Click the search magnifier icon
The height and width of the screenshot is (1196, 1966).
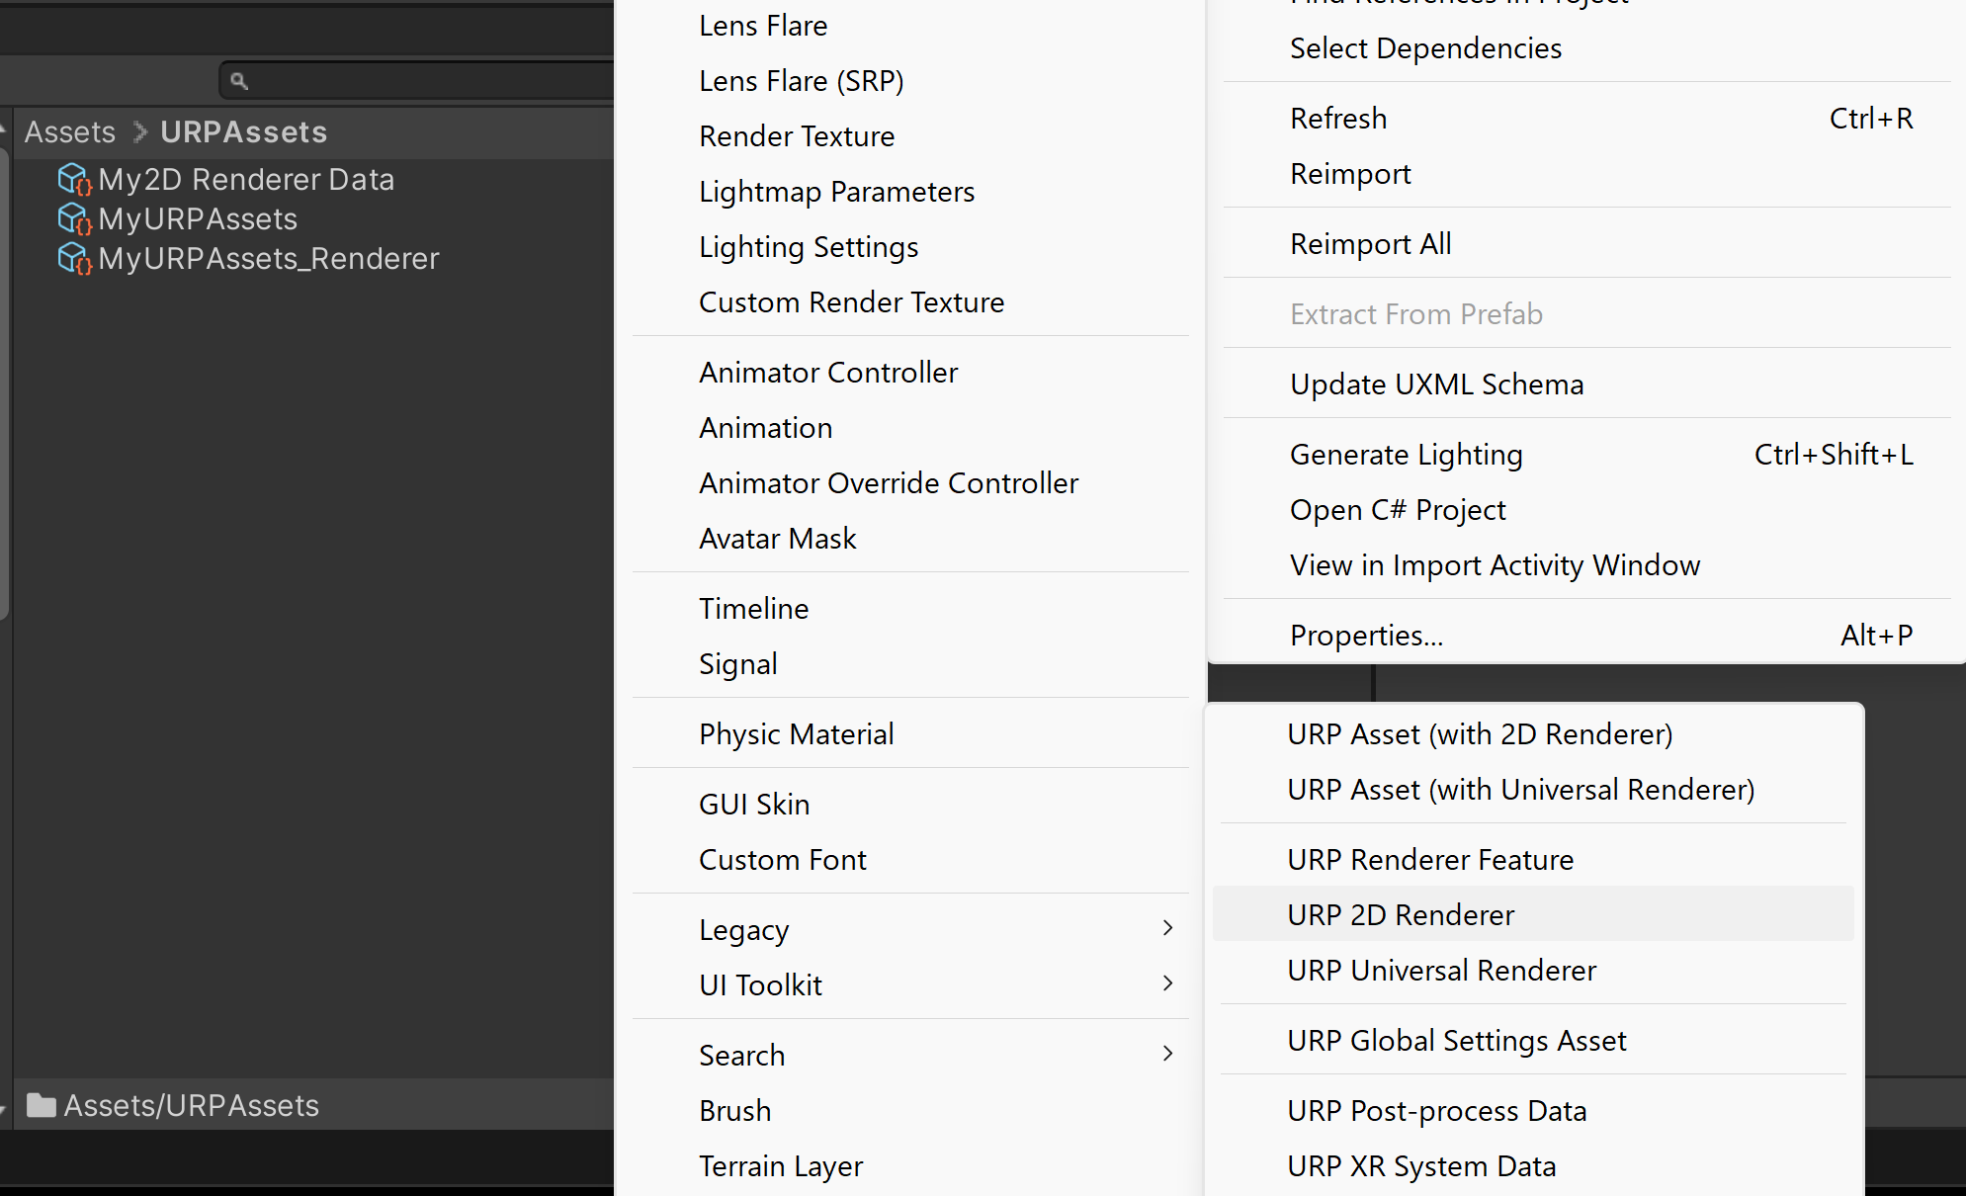(239, 81)
